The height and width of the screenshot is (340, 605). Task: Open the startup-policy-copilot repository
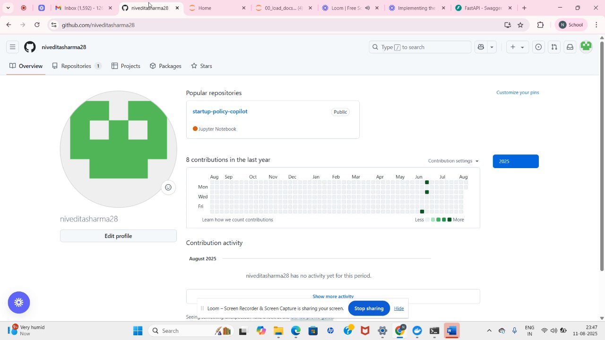tap(220, 111)
